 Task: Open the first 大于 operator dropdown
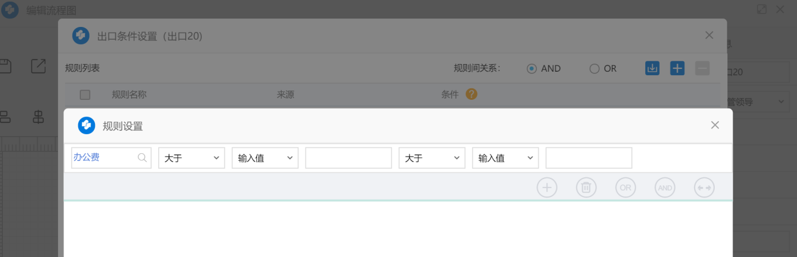click(191, 158)
